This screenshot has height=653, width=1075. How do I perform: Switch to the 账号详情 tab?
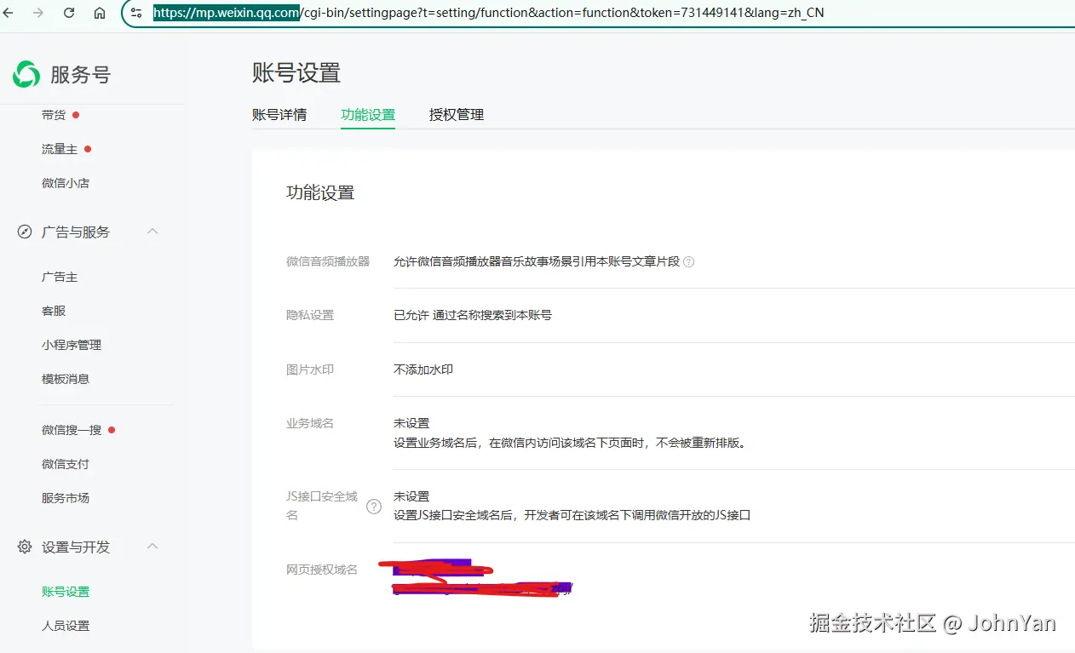pyautogui.click(x=279, y=114)
